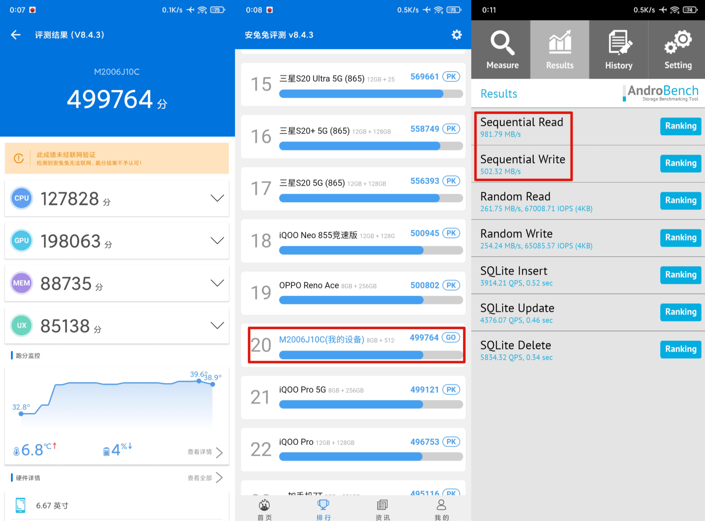Tap the Wi-Fi status icon in AndroBench screen
Viewport: 705px width, 521px height.
675,10
